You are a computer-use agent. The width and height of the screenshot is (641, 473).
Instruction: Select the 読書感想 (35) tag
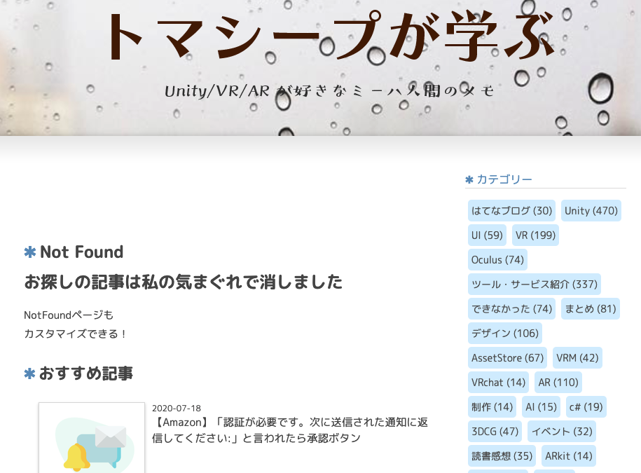pyautogui.click(x=502, y=455)
